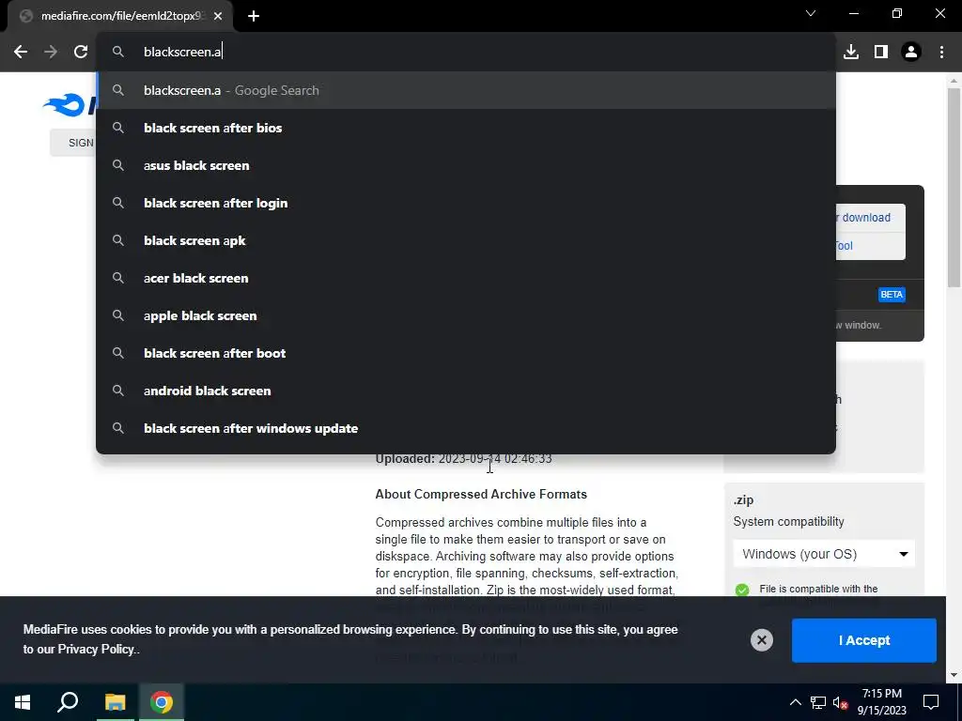Choose 'black screen after bios' suggestion
The image size is (962, 721).
(466, 128)
